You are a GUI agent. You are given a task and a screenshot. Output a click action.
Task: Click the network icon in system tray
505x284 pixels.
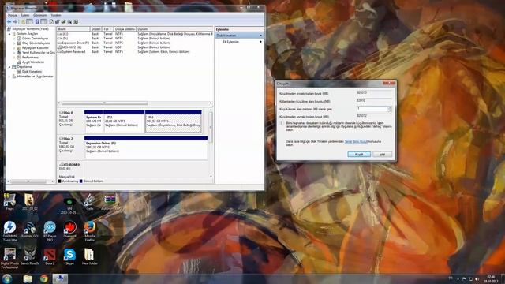coord(470,278)
